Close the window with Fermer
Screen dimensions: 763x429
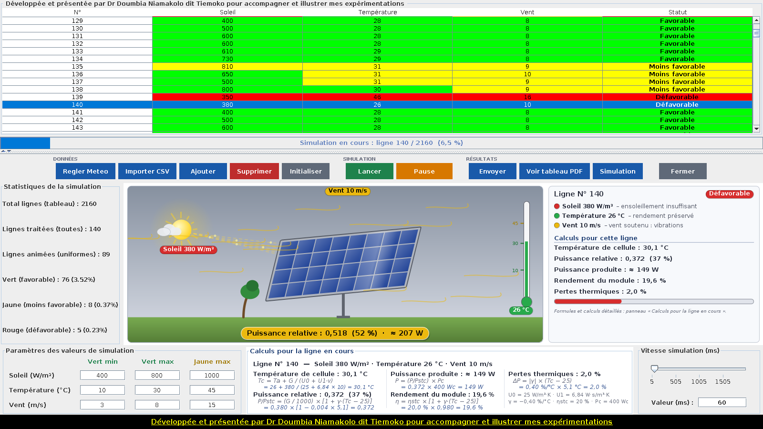coord(683,171)
